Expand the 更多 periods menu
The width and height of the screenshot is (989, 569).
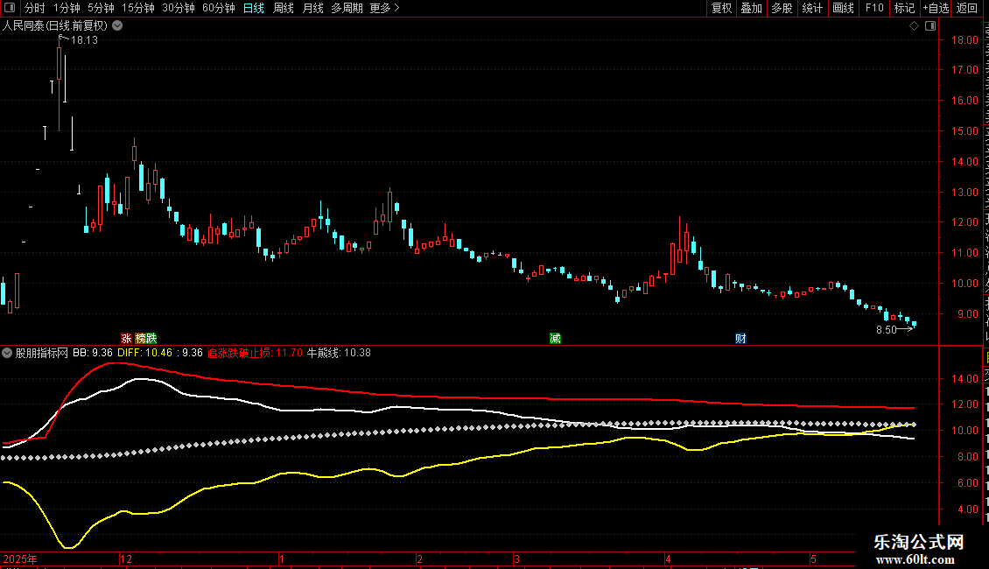384,8
